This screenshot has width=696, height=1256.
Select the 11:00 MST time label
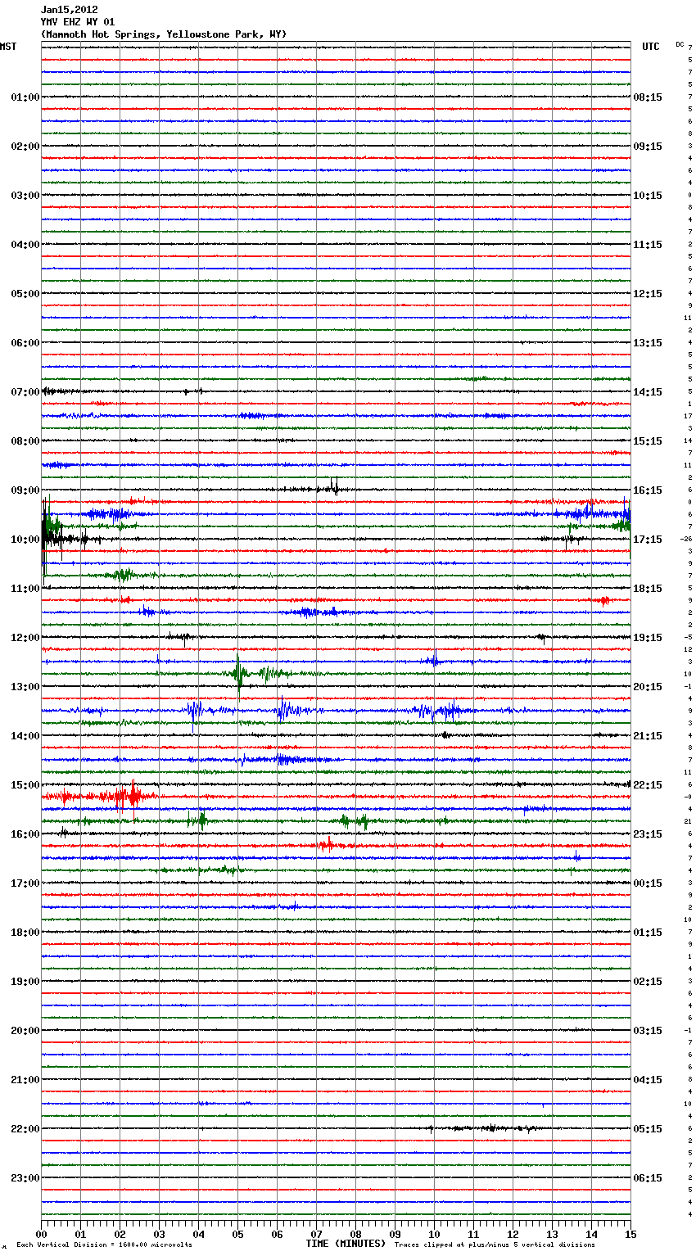[x=25, y=589]
